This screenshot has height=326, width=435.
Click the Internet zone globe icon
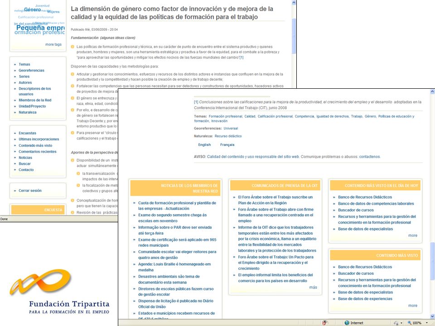347,323
